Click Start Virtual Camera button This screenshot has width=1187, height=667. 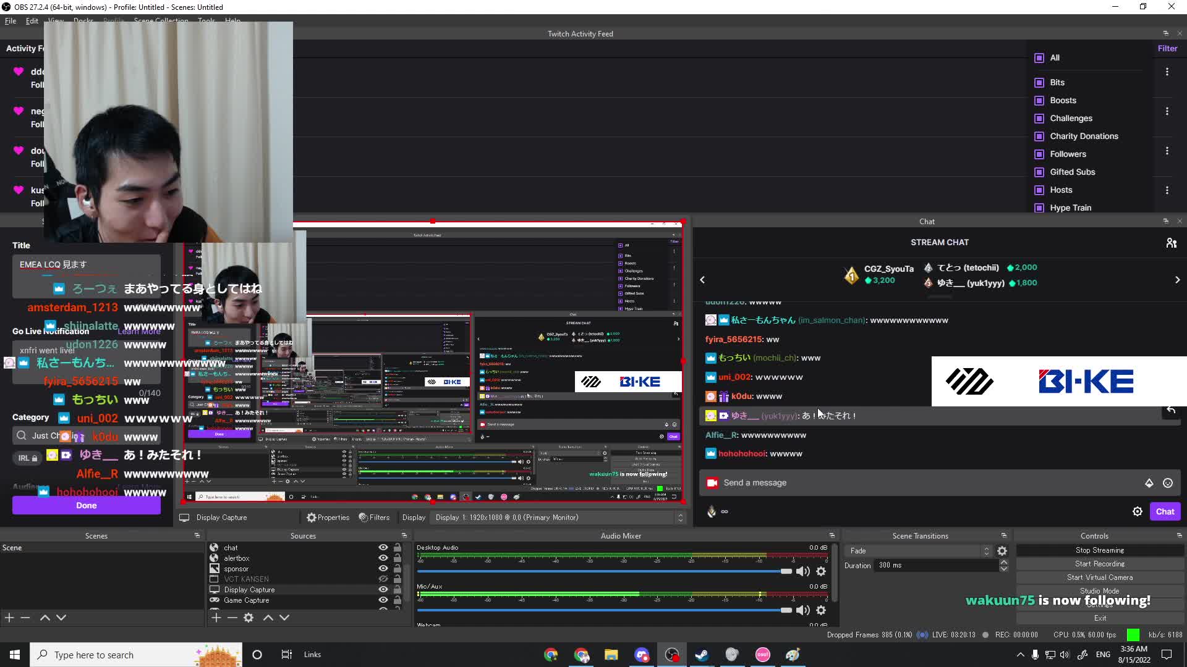point(1100,577)
